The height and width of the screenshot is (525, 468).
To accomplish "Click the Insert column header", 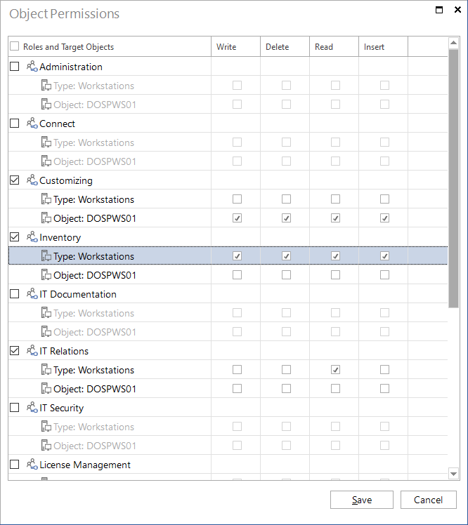I will [383, 46].
